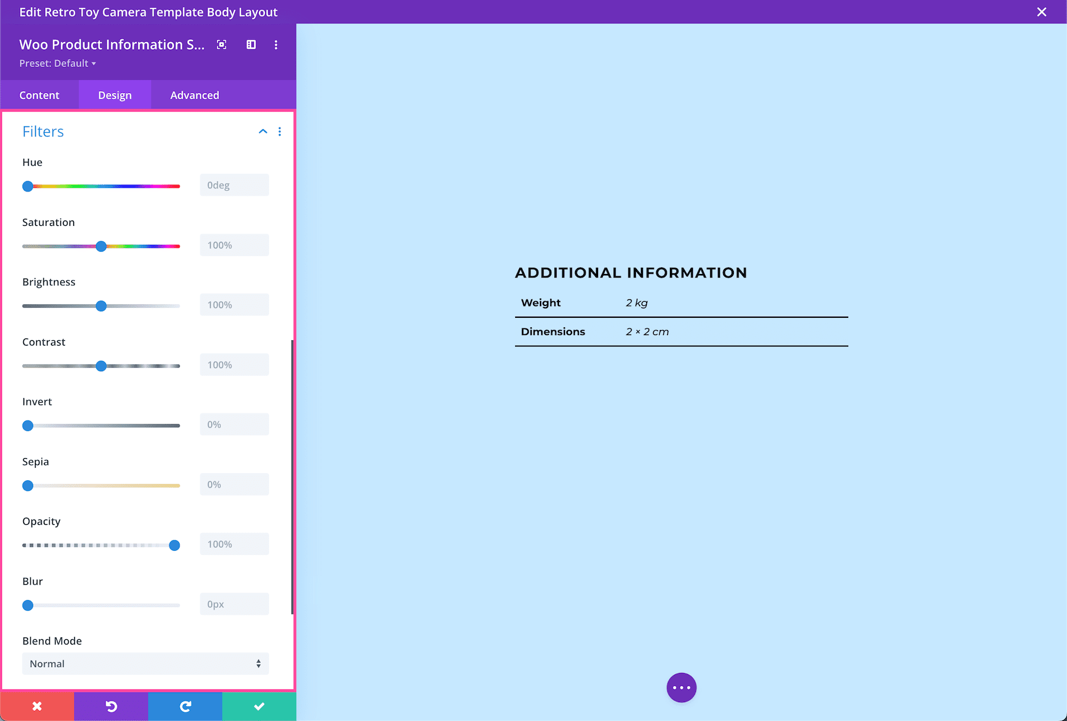The width and height of the screenshot is (1067, 721).
Task: Close the Retro Toy Camera editing modal
Action: [1042, 12]
